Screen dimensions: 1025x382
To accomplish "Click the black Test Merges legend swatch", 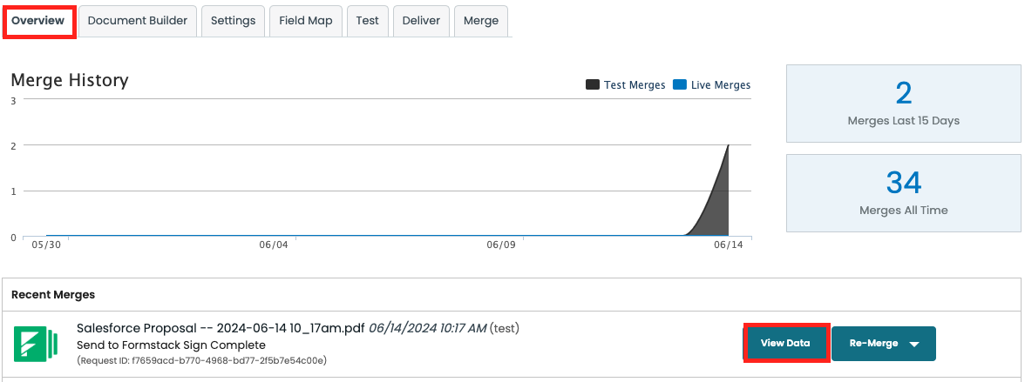I will (593, 85).
